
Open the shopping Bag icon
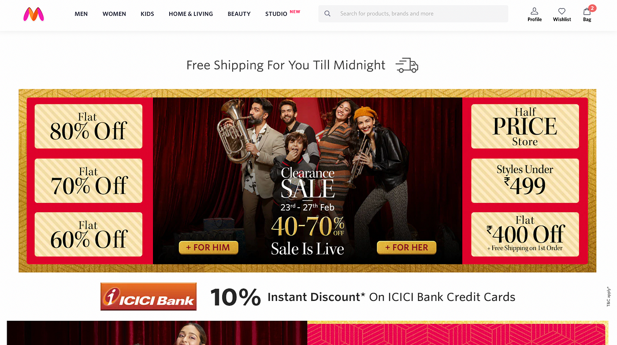[x=587, y=11]
